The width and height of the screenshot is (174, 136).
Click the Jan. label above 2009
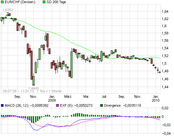coord(52,97)
